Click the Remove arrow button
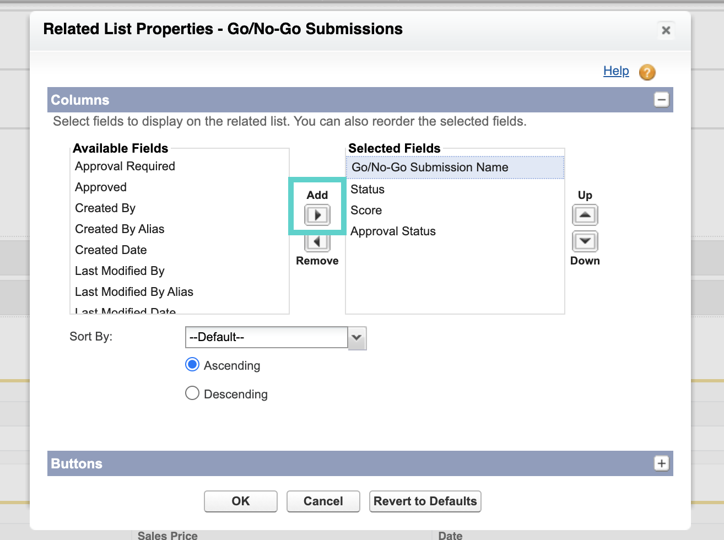 click(x=317, y=242)
